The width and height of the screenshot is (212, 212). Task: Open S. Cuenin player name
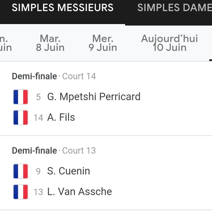coord(69,171)
